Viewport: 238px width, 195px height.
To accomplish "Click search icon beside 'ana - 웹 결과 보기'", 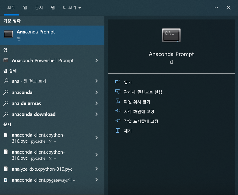I will click(6, 81).
